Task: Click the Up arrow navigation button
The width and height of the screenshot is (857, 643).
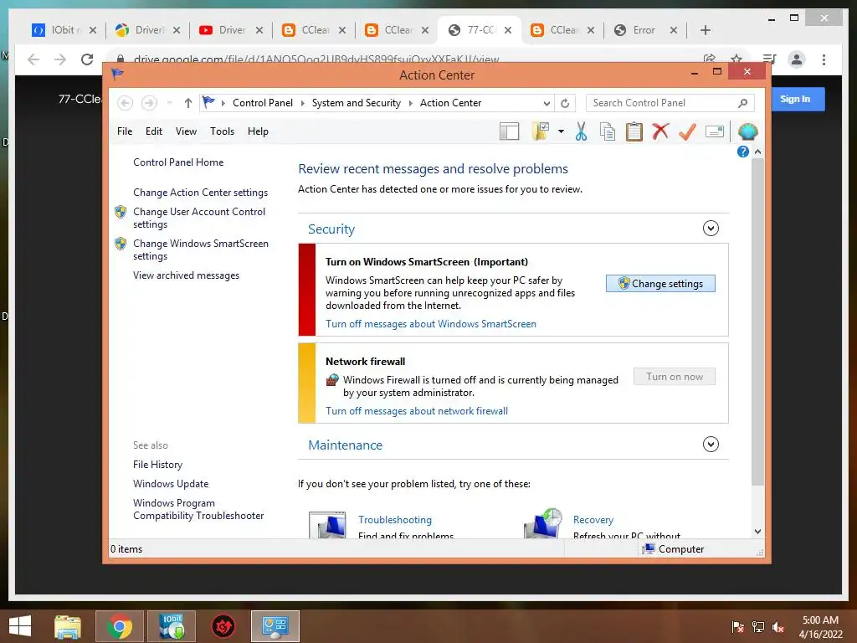Action: tap(188, 103)
